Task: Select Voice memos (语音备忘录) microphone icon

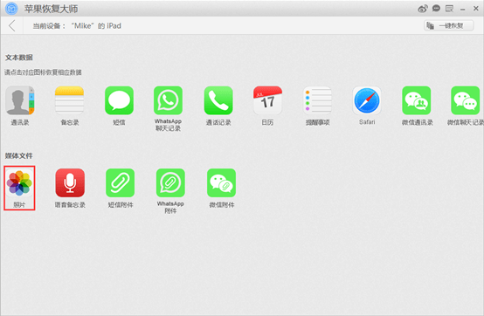Action: [x=70, y=183]
